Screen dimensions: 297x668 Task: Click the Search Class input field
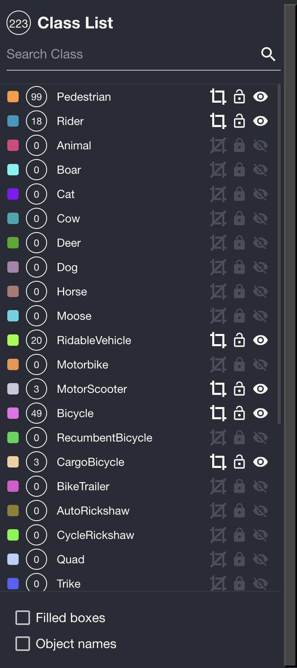130,54
